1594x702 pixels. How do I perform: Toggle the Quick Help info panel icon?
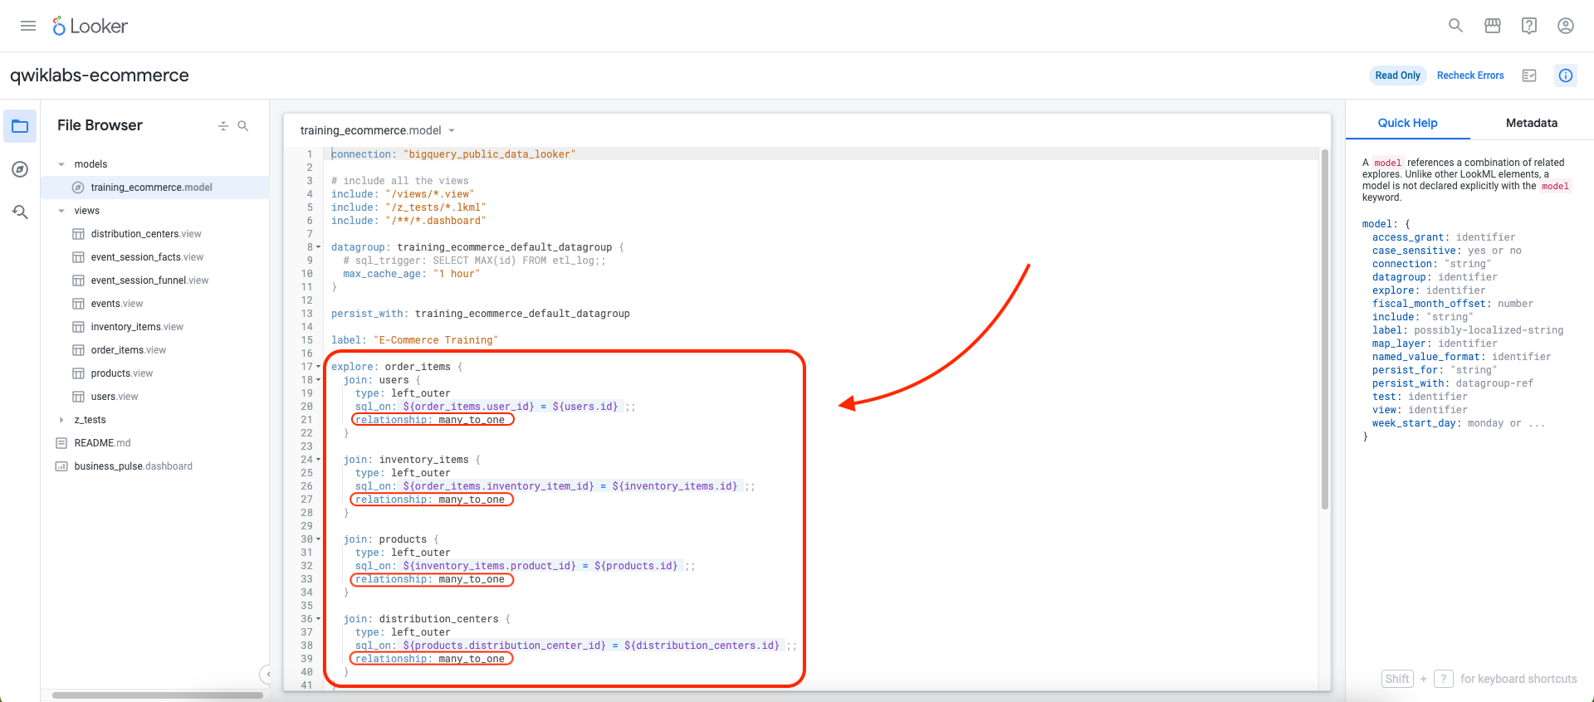(x=1566, y=76)
